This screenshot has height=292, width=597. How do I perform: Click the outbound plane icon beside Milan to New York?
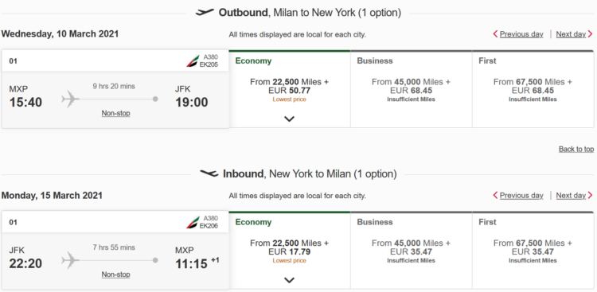(x=205, y=13)
